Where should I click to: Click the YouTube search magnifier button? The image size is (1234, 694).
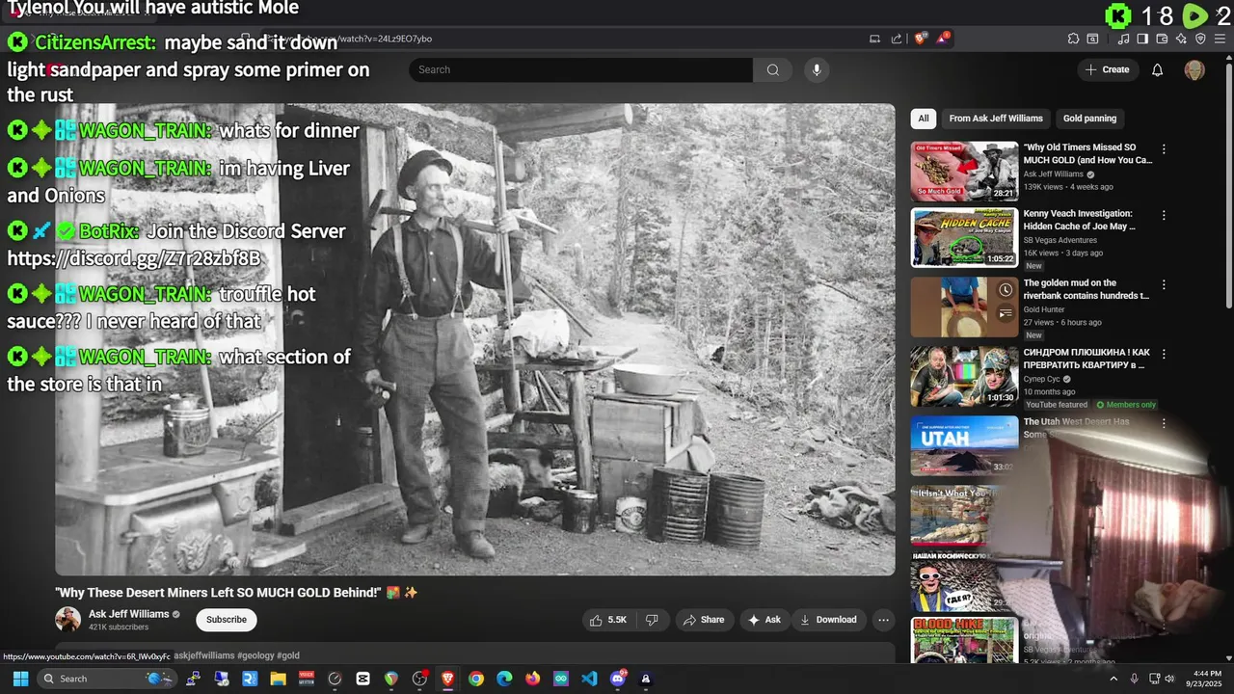[x=772, y=69]
